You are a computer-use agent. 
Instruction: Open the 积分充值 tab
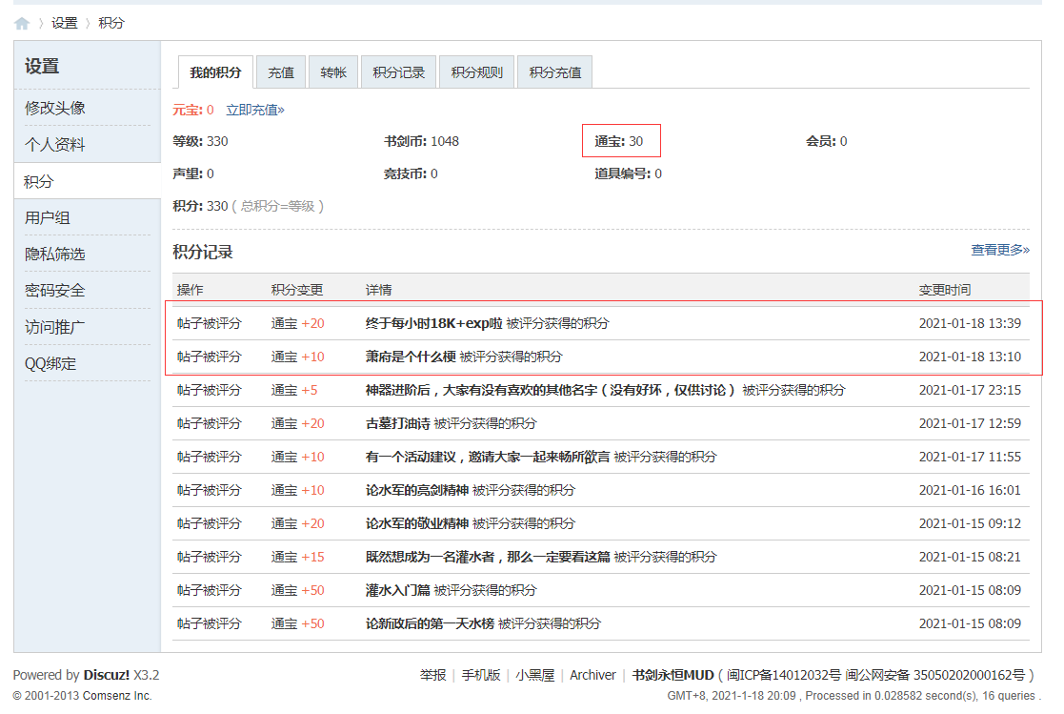[x=555, y=72]
